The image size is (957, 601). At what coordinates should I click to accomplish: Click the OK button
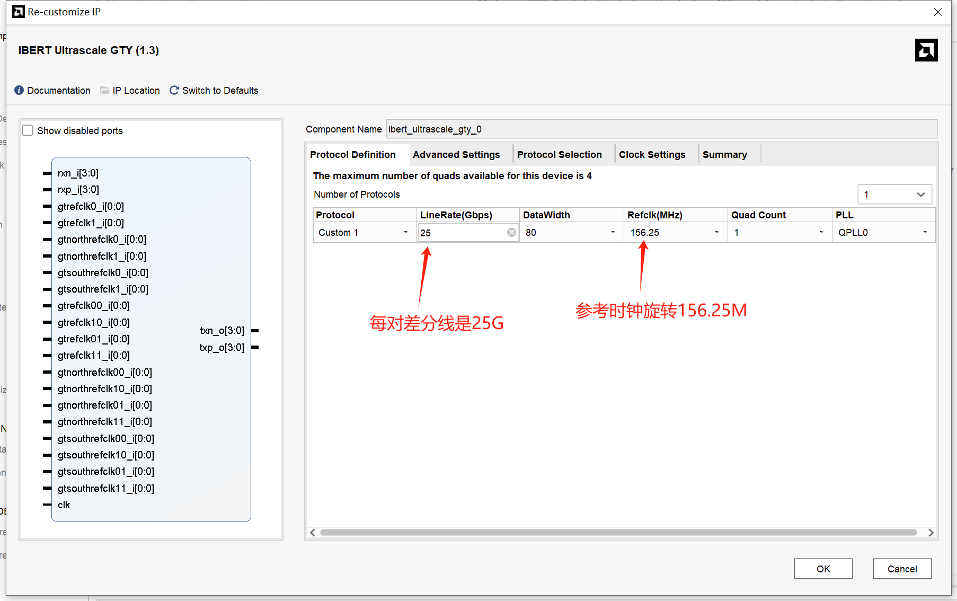coord(823,569)
